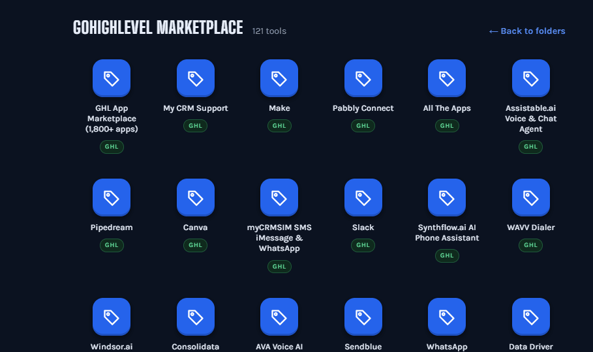Click the GHL badge under Slack
This screenshot has height=352, width=593.
[363, 245]
